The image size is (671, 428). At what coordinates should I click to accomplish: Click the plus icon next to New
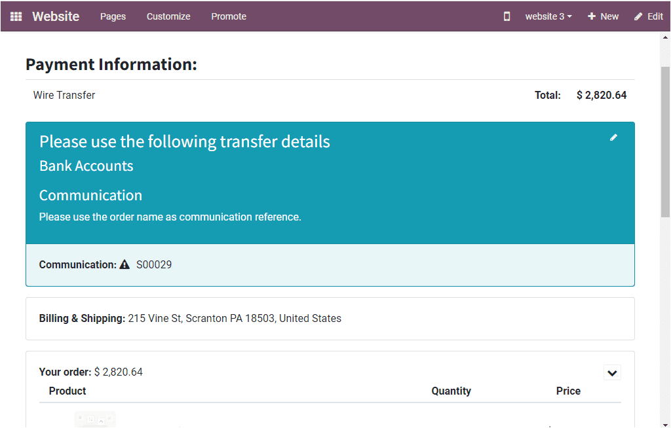point(593,16)
